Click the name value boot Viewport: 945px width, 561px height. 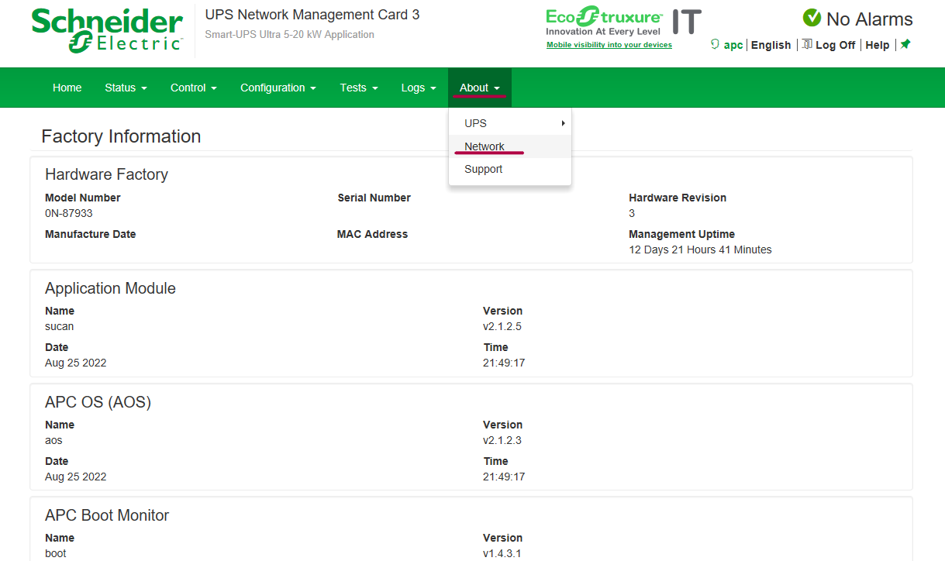[x=56, y=553]
